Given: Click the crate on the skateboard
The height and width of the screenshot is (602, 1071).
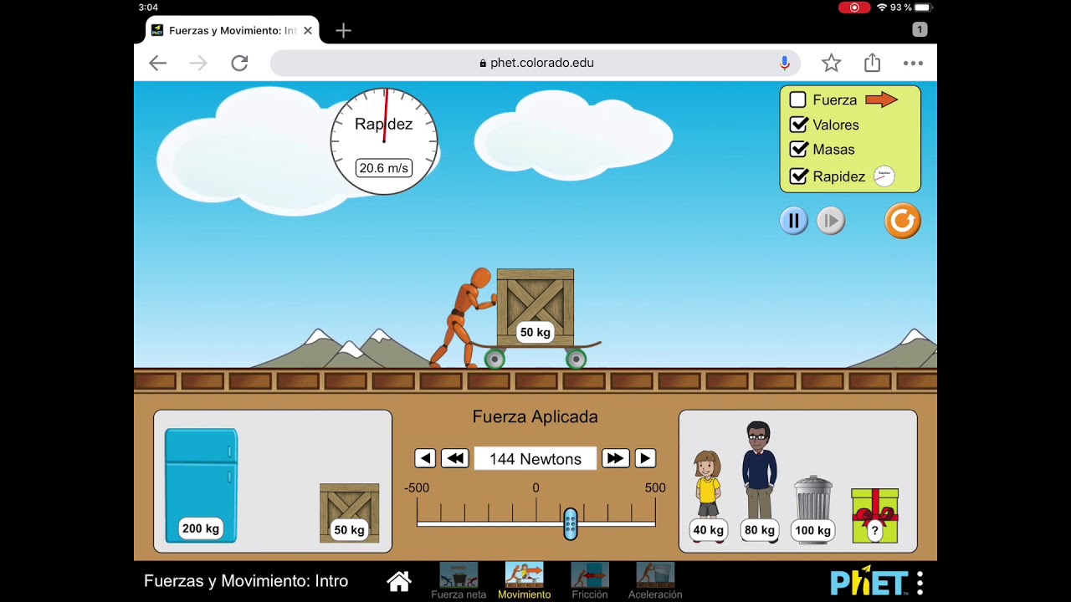Looking at the screenshot, I should (x=535, y=307).
